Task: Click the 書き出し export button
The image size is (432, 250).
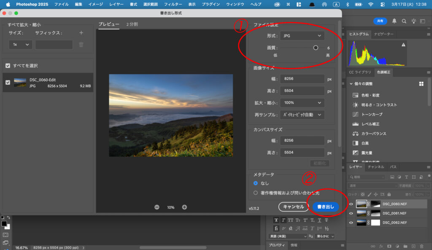Action: (325, 207)
